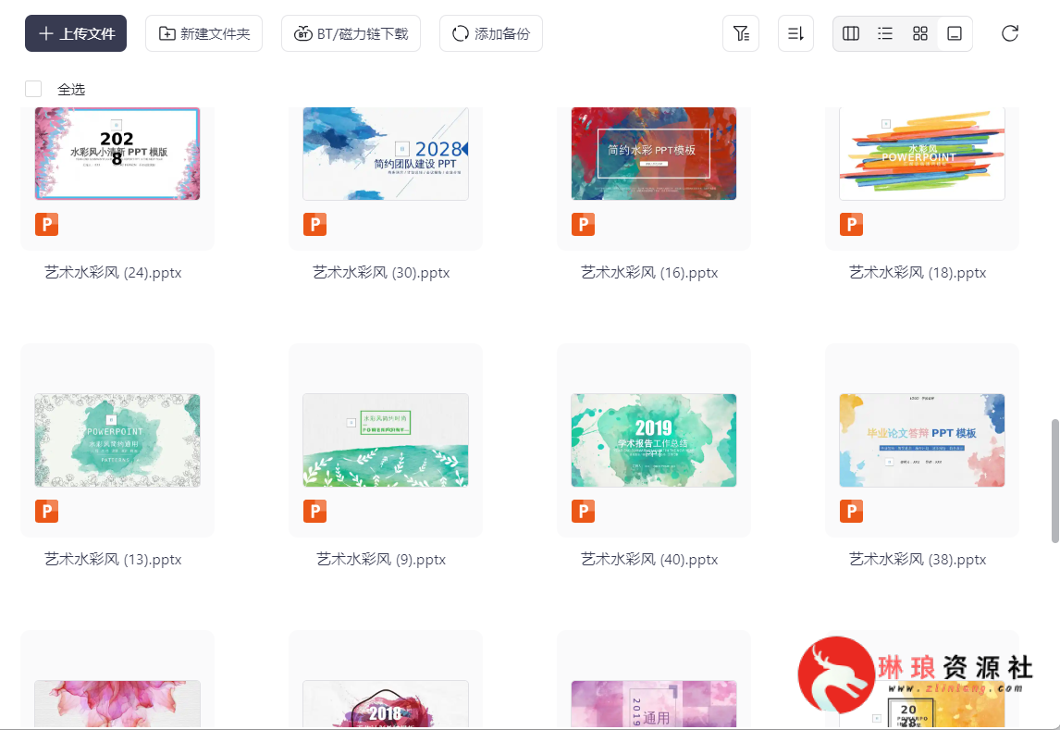Open thumbnail of 艺术水彩风 (13).pptx
Image resolution: width=1060 pixels, height=730 pixels.
[x=117, y=440]
